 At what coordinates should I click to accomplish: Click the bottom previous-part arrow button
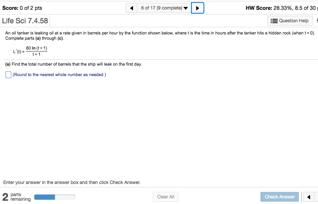[308, 197]
